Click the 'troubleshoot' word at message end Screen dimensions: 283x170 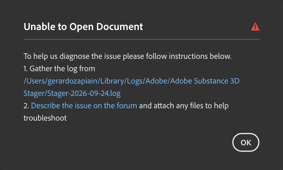[45, 118]
